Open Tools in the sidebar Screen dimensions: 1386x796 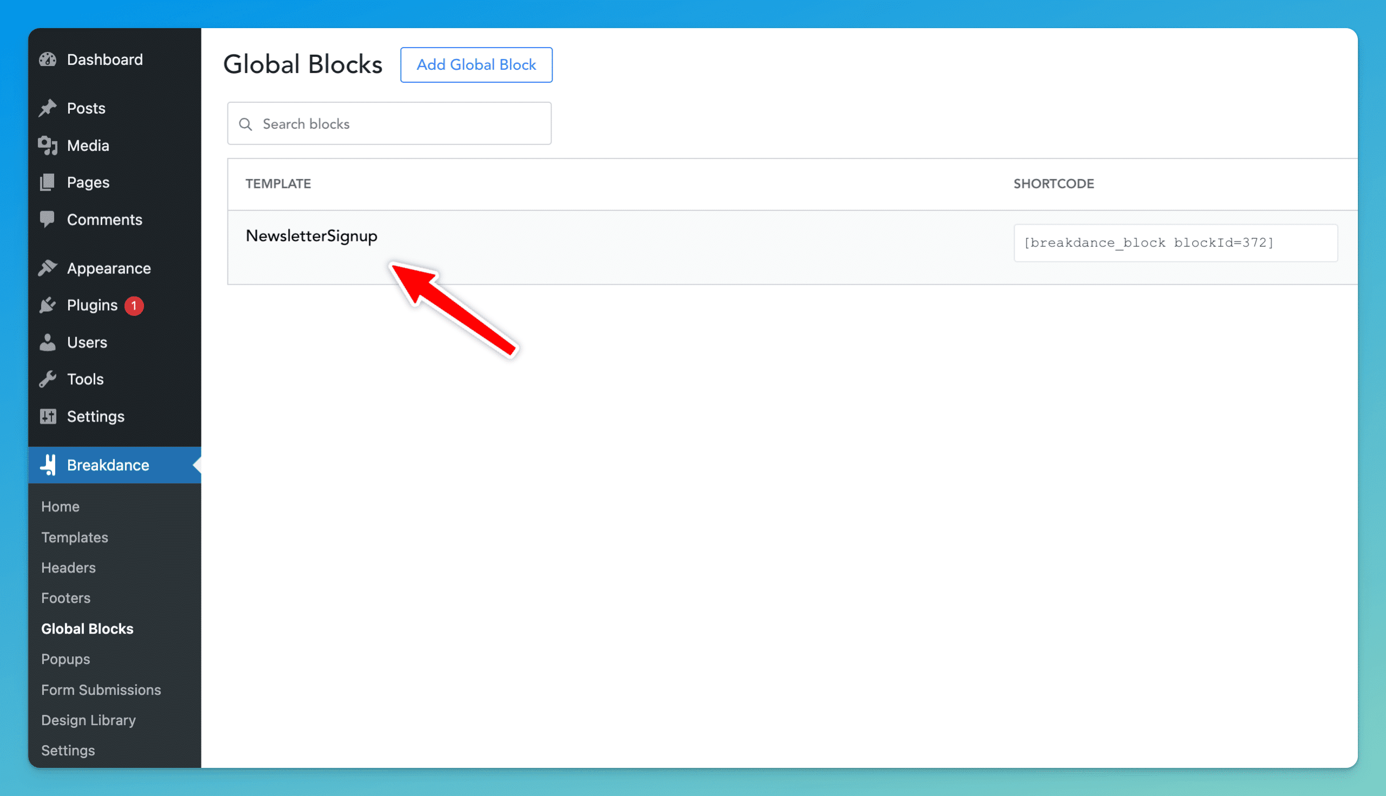click(115, 379)
